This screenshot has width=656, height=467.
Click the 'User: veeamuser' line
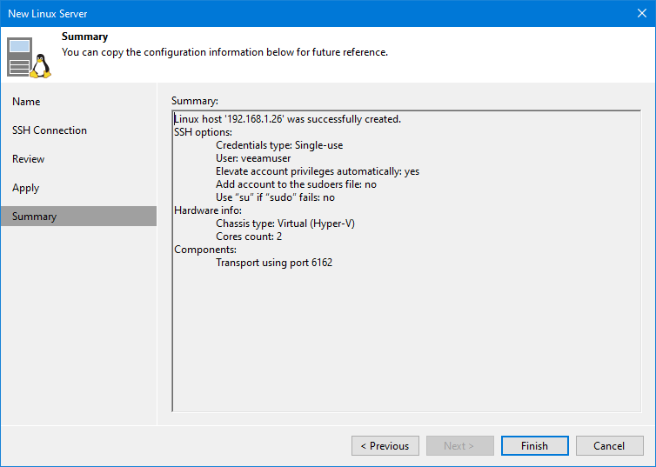click(x=253, y=158)
